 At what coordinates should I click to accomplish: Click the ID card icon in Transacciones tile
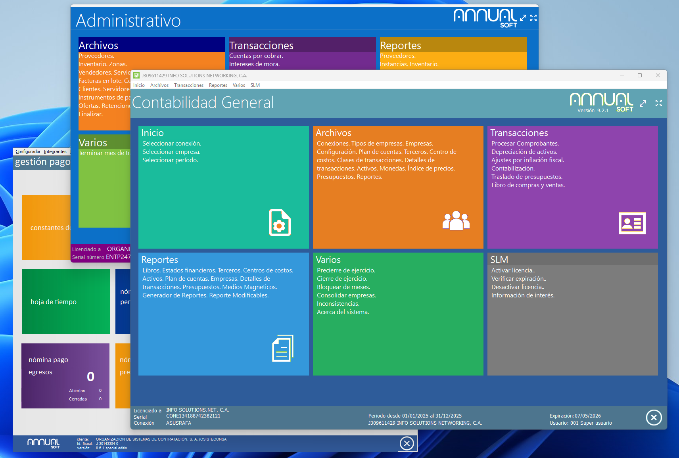click(x=632, y=223)
